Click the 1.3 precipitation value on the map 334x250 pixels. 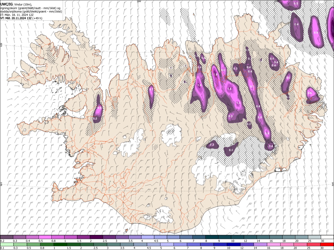pos(238,103)
